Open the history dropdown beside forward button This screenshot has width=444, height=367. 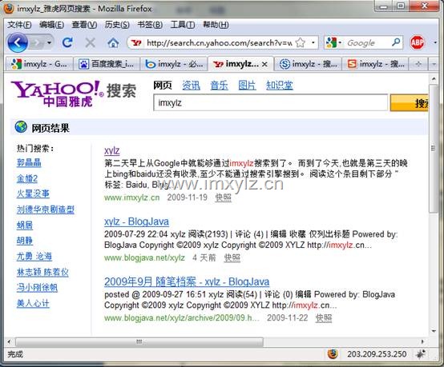click(49, 43)
